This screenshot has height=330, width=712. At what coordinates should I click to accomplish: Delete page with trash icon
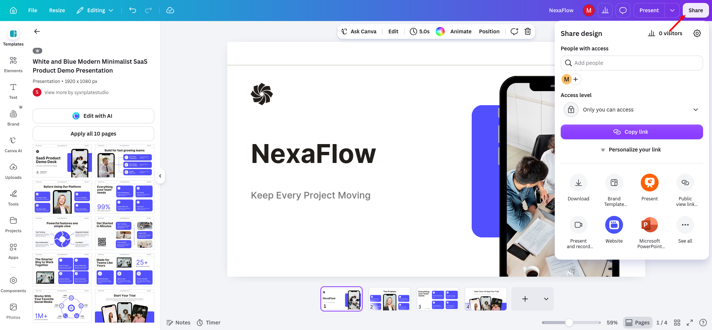coord(528,31)
